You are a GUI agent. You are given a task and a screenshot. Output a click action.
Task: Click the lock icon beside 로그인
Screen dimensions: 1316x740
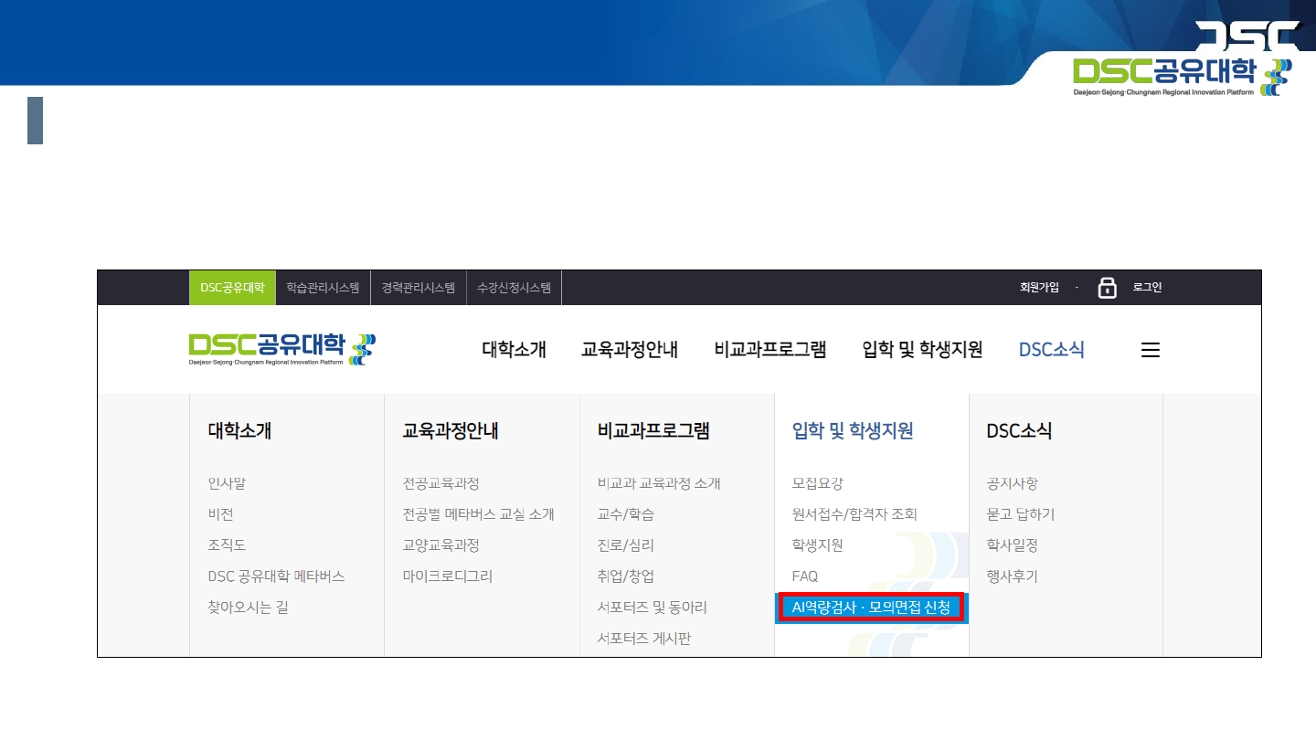pos(1107,288)
